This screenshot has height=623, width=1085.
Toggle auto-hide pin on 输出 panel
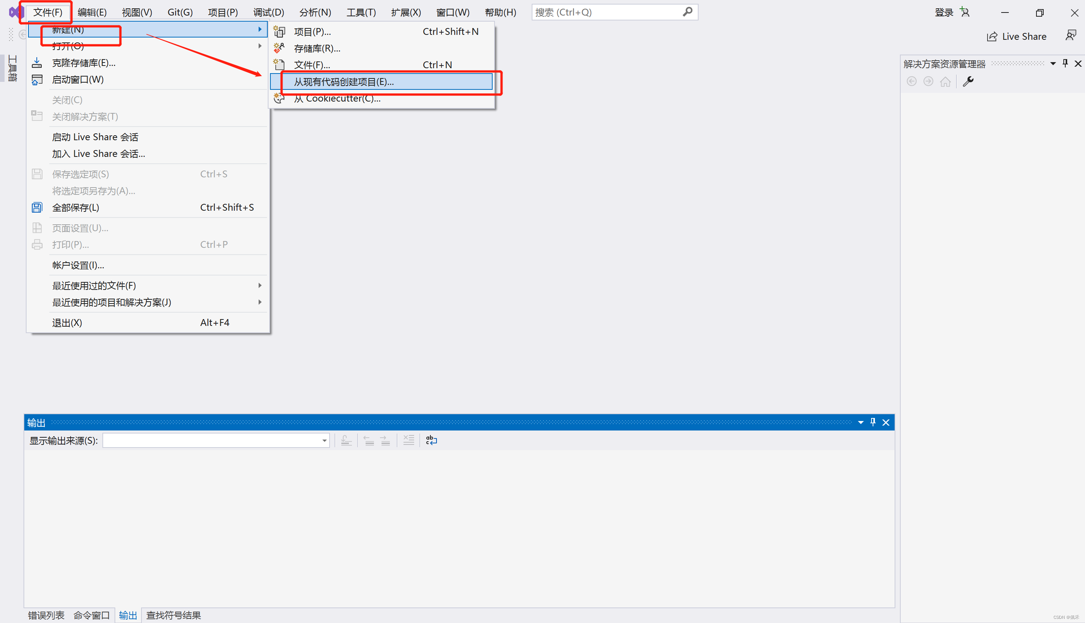873,423
